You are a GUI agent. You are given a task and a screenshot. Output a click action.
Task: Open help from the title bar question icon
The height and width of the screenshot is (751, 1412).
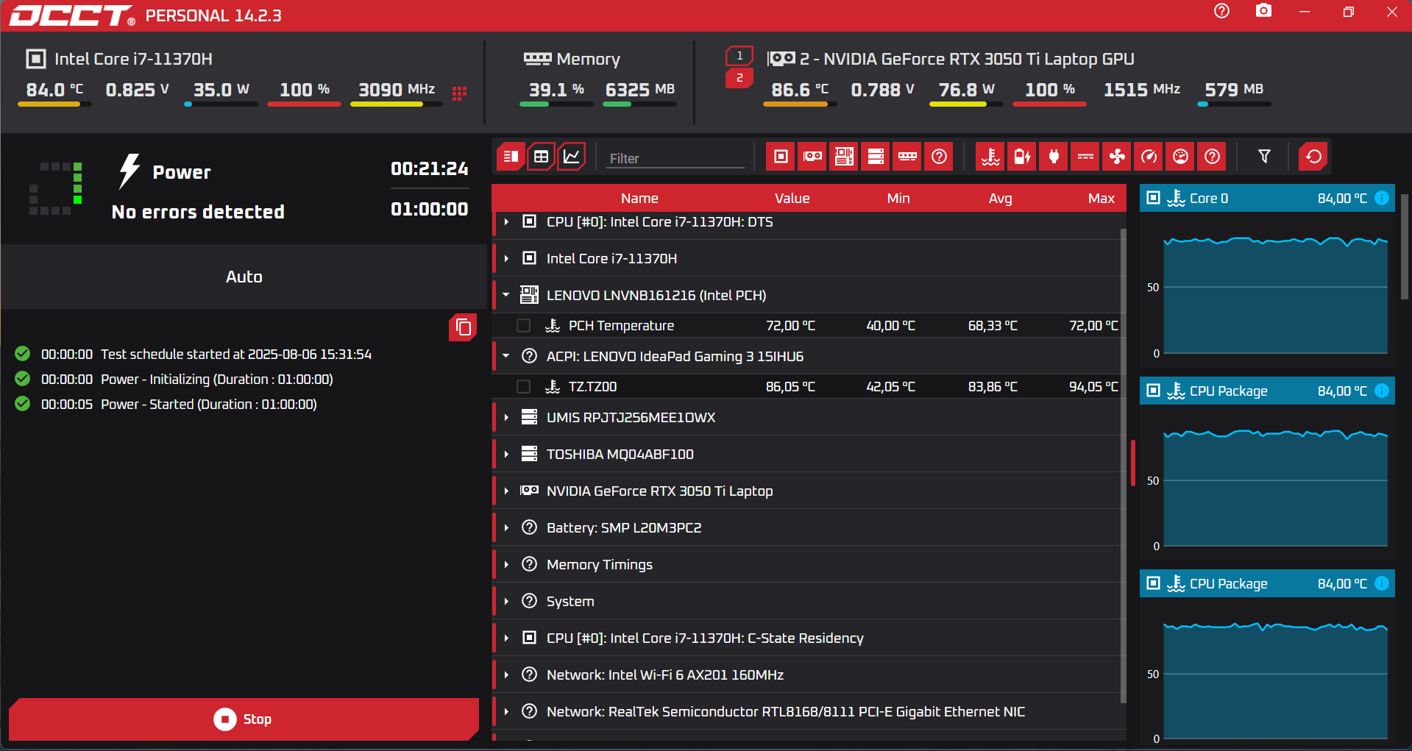click(1221, 11)
